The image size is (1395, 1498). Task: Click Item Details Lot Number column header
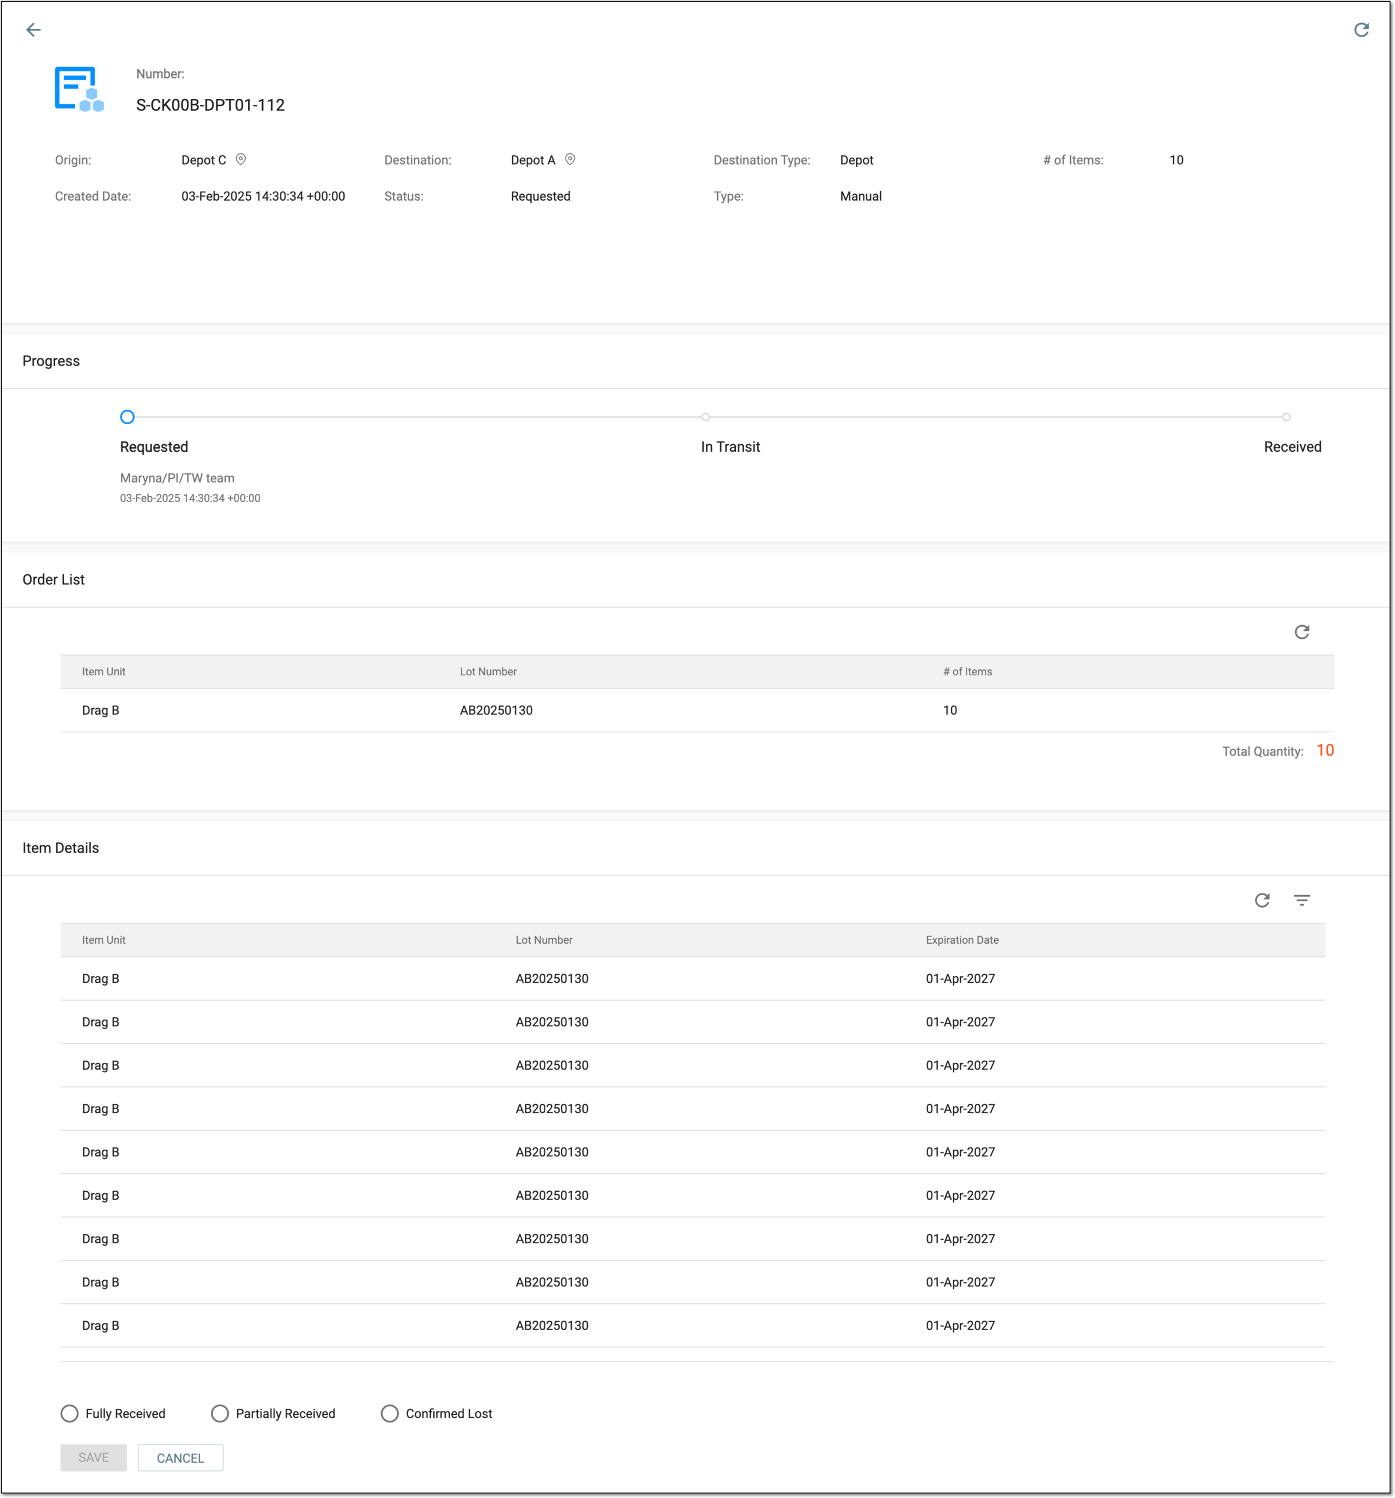[x=544, y=940]
